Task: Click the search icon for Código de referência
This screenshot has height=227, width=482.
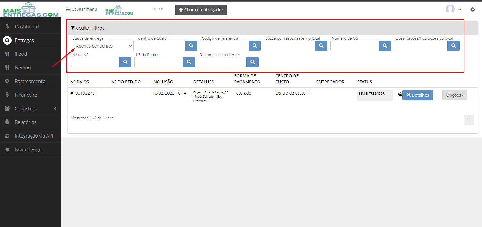Action: pyautogui.click(x=255, y=46)
